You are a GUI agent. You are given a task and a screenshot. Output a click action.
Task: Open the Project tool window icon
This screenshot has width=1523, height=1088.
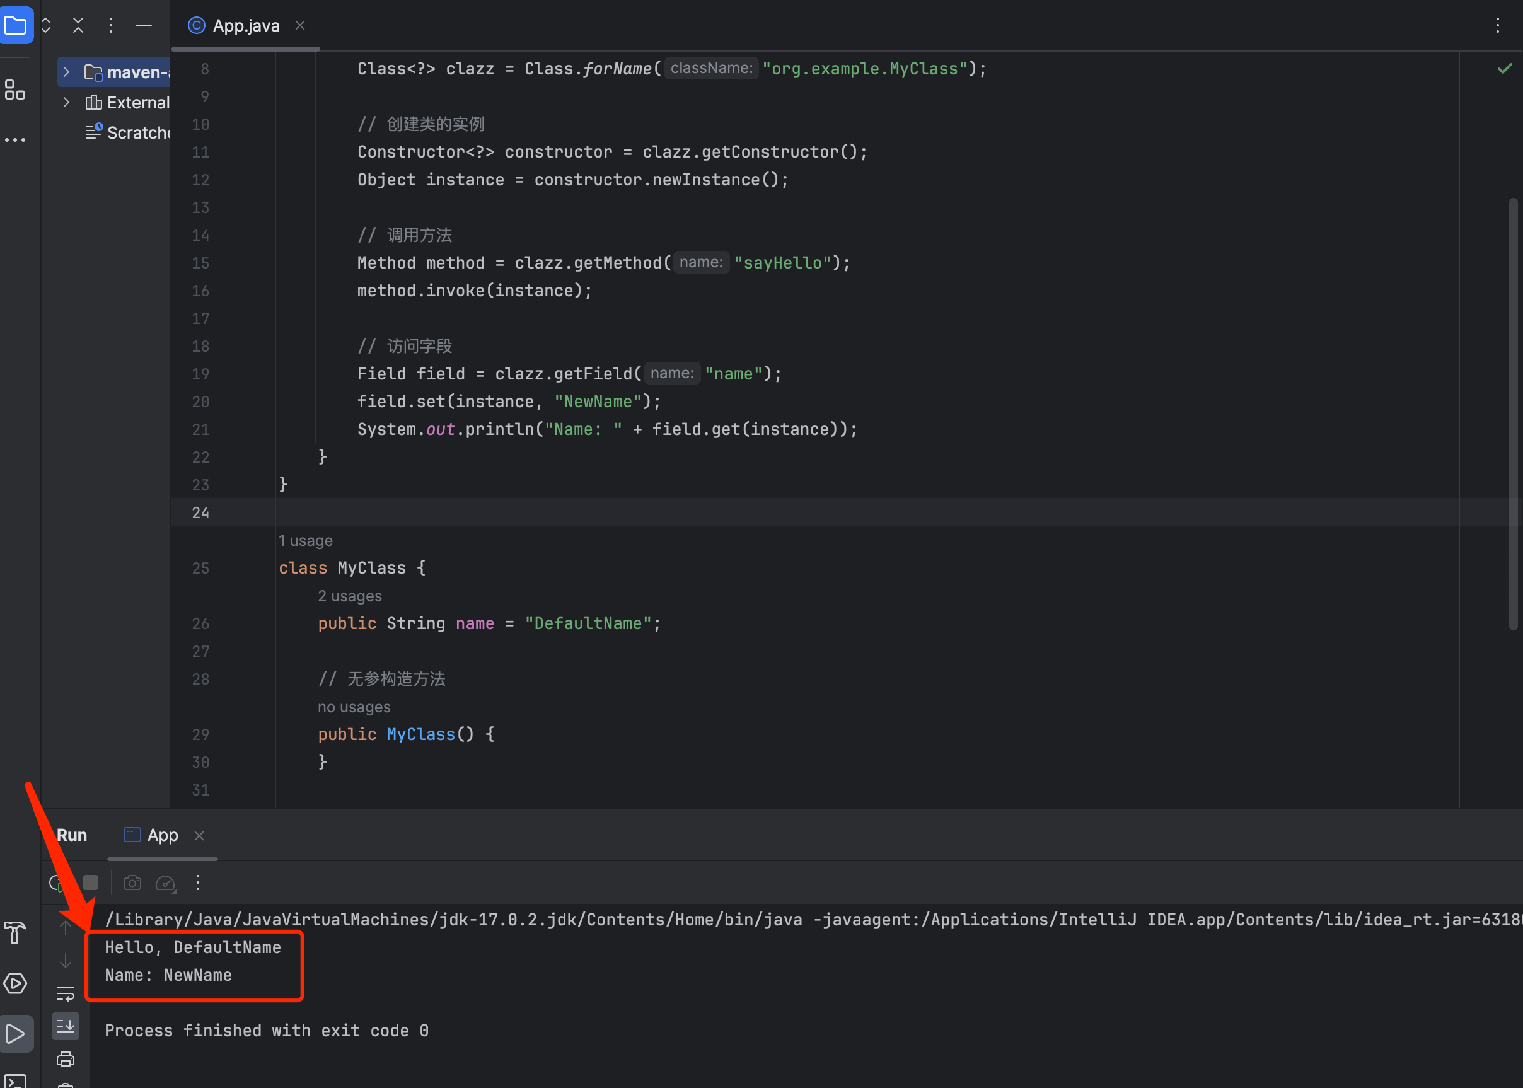click(x=15, y=26)
